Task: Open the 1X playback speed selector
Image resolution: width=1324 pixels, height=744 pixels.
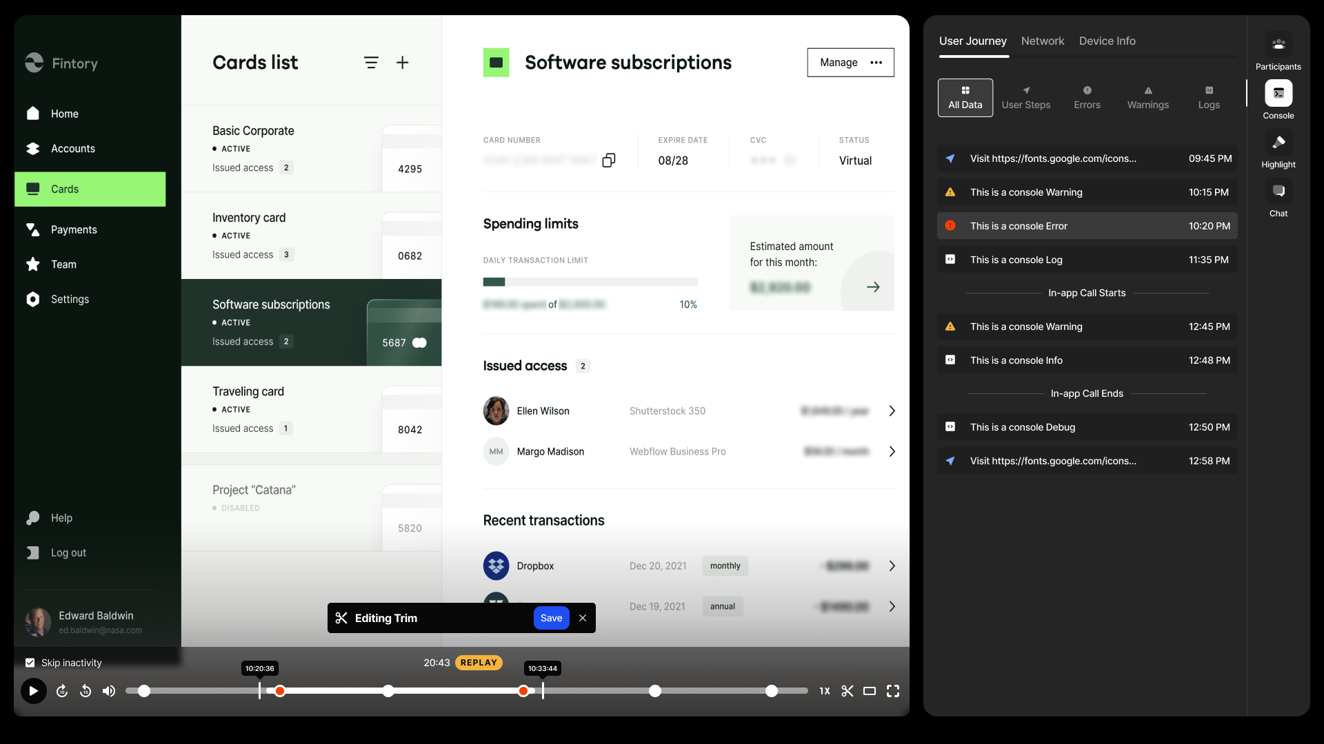Action: pos(825,691)
